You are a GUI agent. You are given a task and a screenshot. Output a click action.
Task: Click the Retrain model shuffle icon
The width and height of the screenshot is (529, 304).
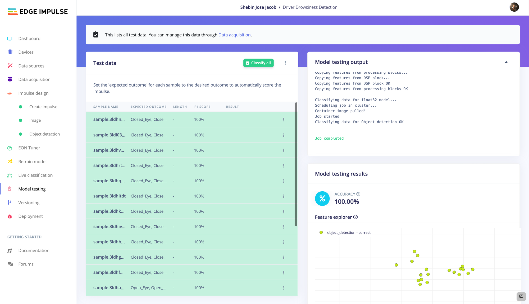pyautogui.click(x=10, y=161)
